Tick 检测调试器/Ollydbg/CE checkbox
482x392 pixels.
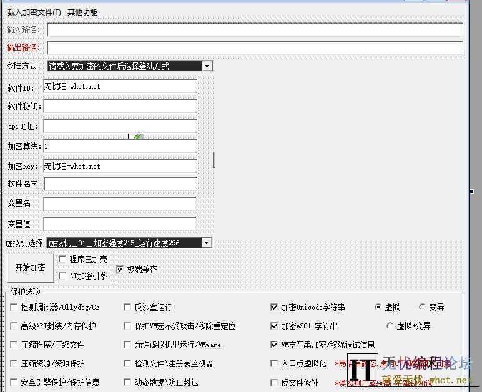coord(14,307)
